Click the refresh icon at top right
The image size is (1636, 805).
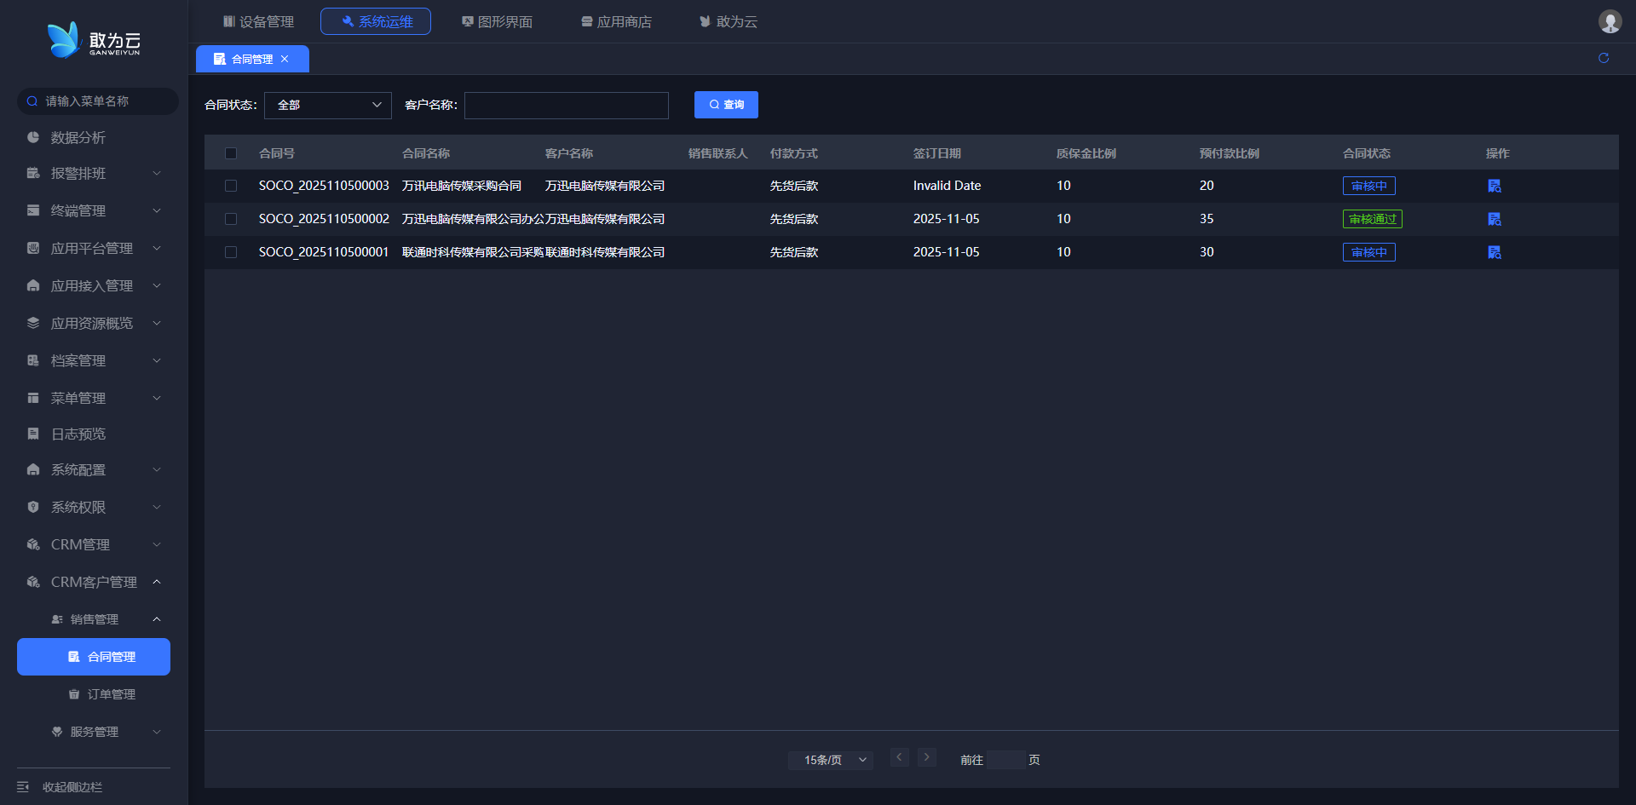pyautogui.click(x=1604, y=58)
